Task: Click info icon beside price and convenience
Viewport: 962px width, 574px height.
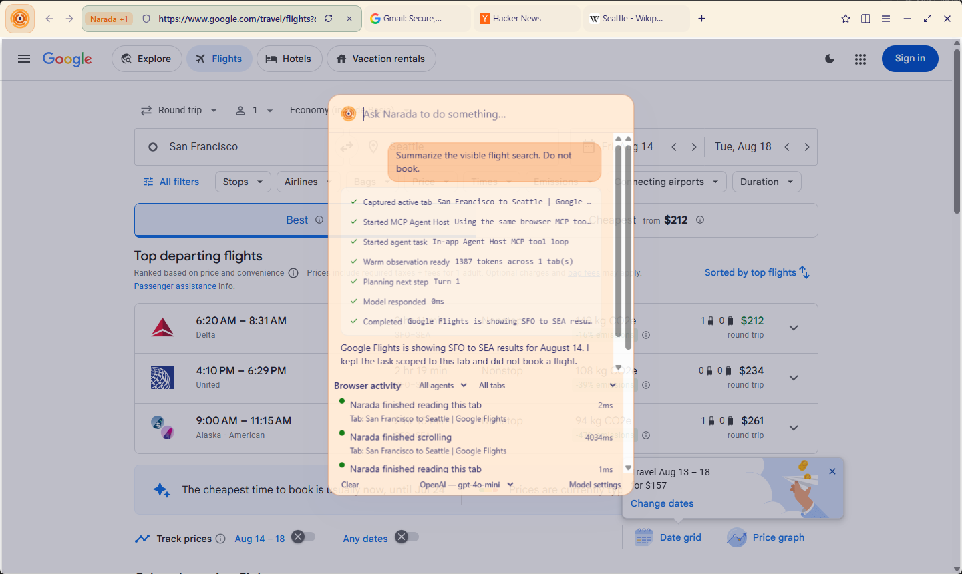Action: [x=293, y=273]
